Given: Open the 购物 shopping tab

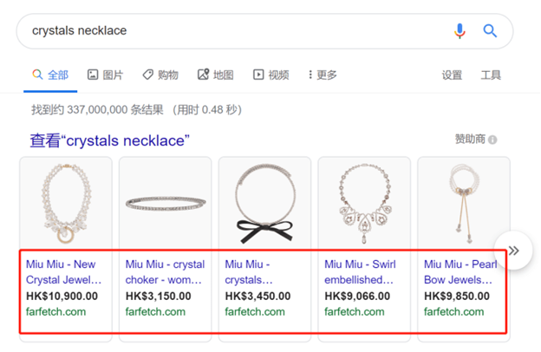Looking at the screenshot, I should 160,75.
